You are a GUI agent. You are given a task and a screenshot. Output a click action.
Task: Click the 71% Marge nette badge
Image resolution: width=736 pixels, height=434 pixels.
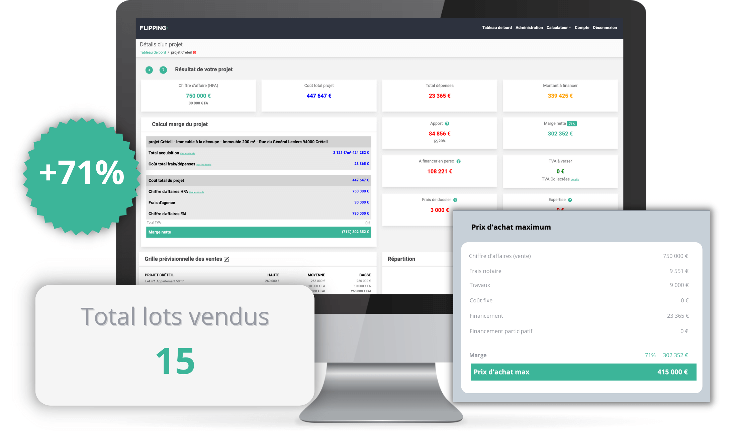(x=572, y=124)
